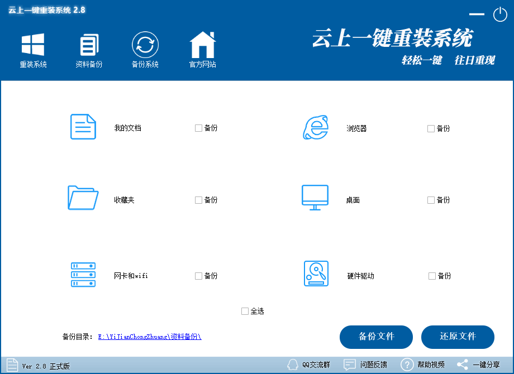514x374 pixels.
Task: Click the 桌面 monitor icon
Action: click(x=315, y=198)
